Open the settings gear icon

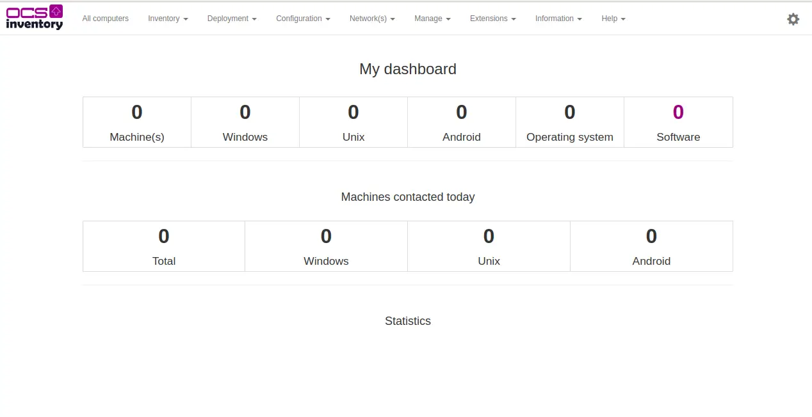click(x=793, y=19)
